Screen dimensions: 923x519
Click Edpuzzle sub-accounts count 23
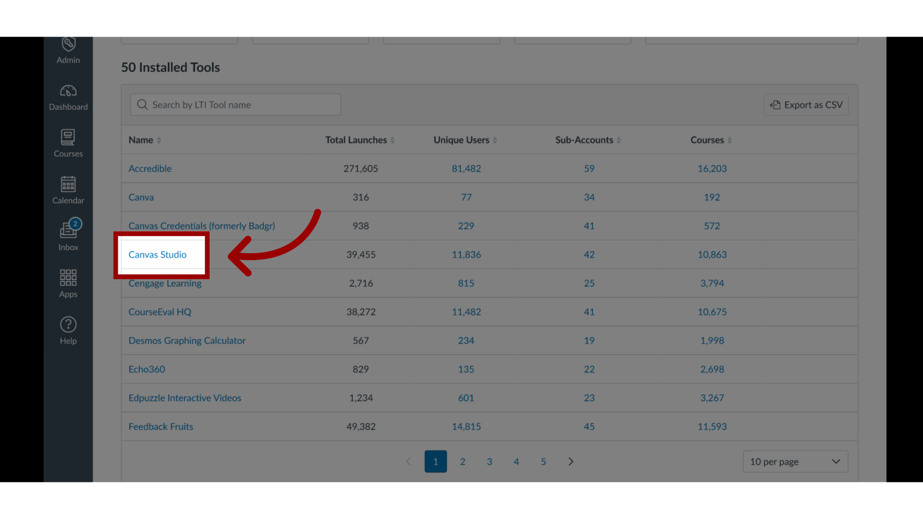pyautogui.click(x=589, y=398)
